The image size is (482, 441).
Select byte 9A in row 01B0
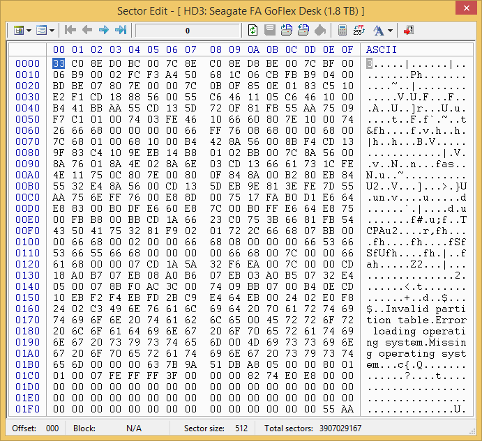[190, 364]
